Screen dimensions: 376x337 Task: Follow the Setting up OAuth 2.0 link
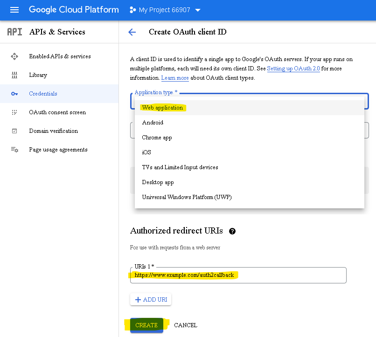tap(293, 69)
